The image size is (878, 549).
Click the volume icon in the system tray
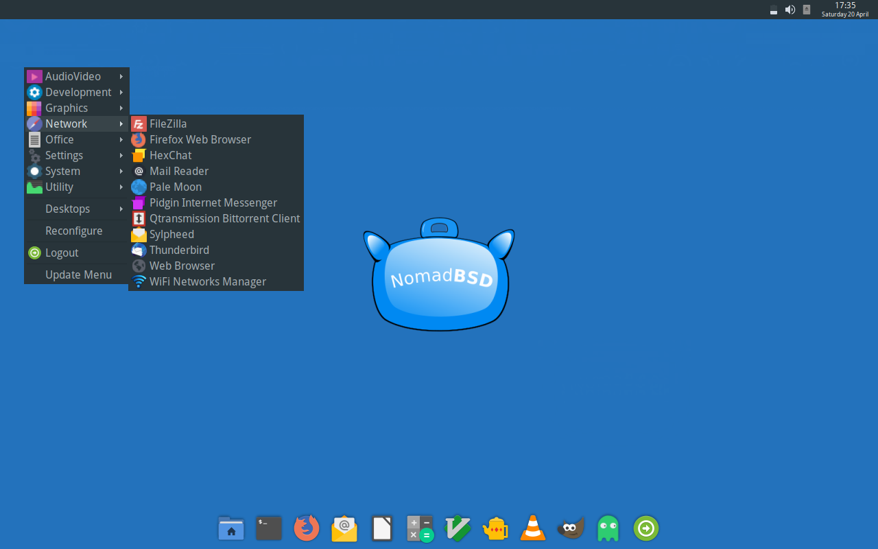pos(790,10)
